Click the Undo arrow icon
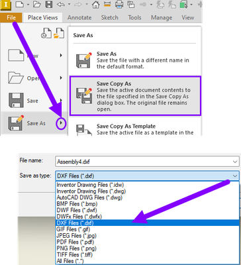The width and height of the screenshot is (241, 265). 61,4
